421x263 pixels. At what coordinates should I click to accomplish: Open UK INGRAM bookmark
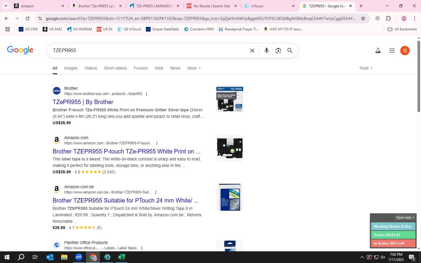pos(80,29)
